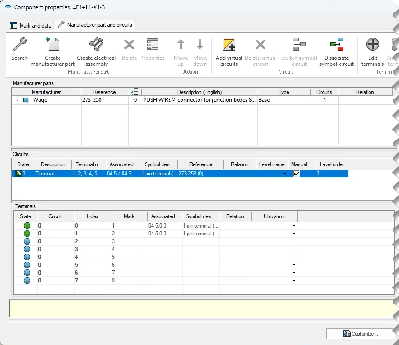Open mark ellipsis for terminal mark 3
This screenshot has width=399, height=345.
tap(144, 241)
